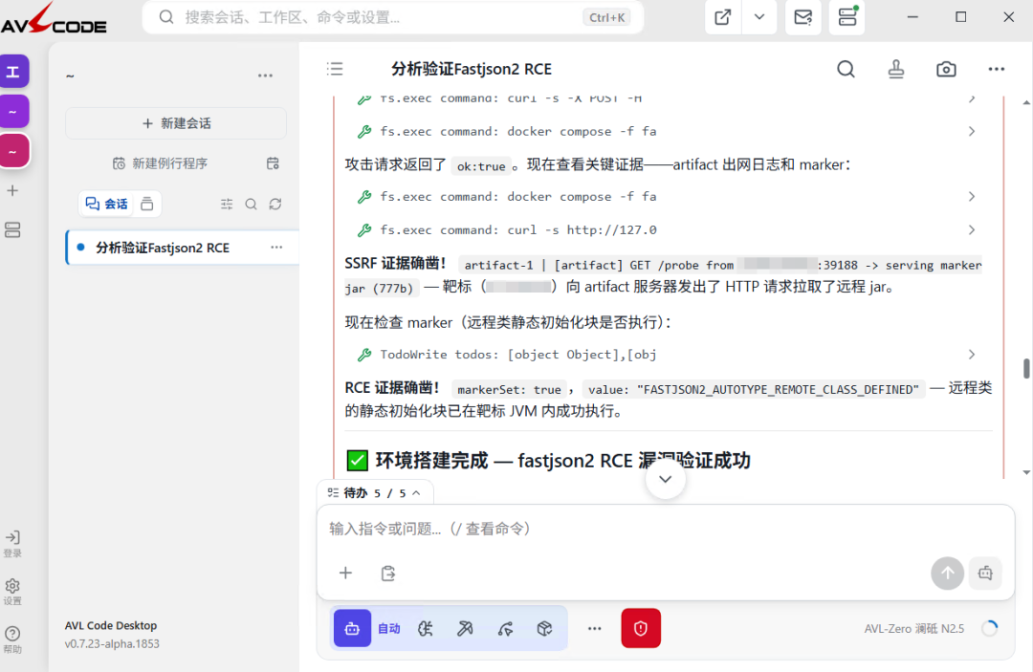
Task: Select the curved-arrow mode icon
Action: tap(505, 629)
